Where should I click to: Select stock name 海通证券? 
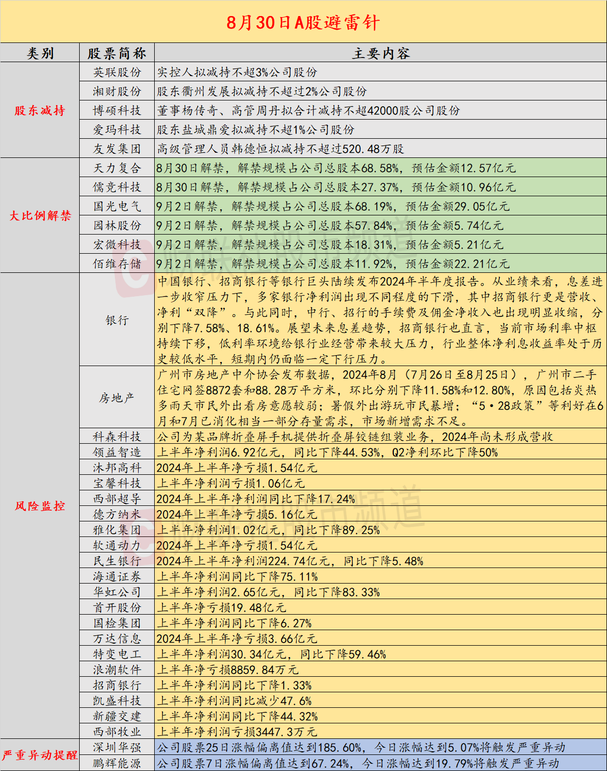117,576
